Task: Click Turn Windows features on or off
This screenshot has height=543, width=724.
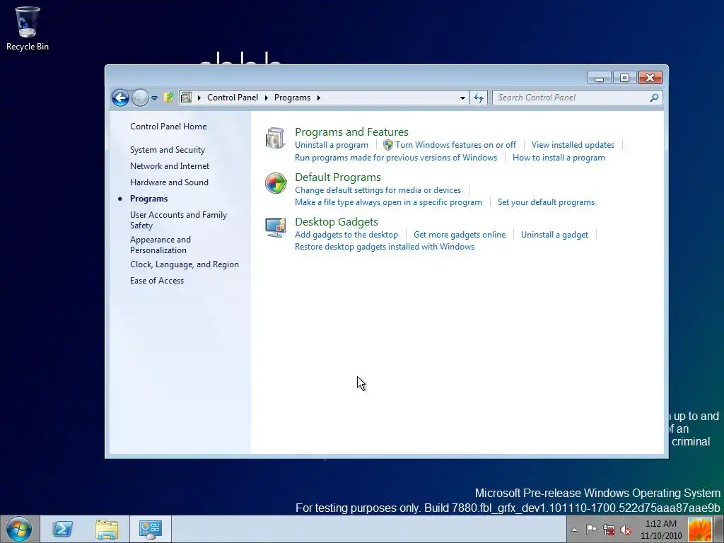Action: coord(455,145)
